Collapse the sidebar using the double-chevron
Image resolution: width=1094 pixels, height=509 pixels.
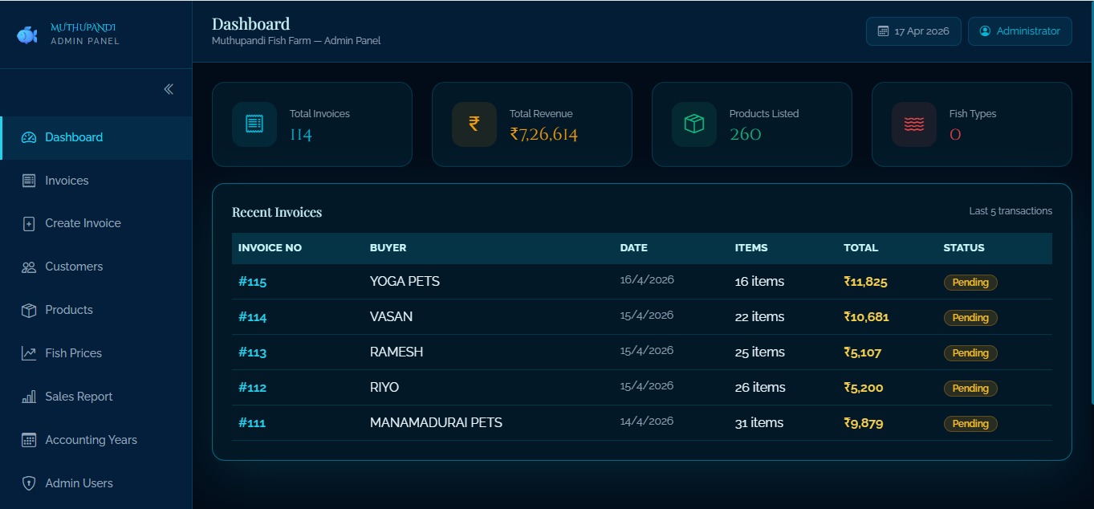[x=169, y=89]
